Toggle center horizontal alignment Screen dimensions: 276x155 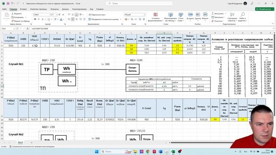point(73,19)
